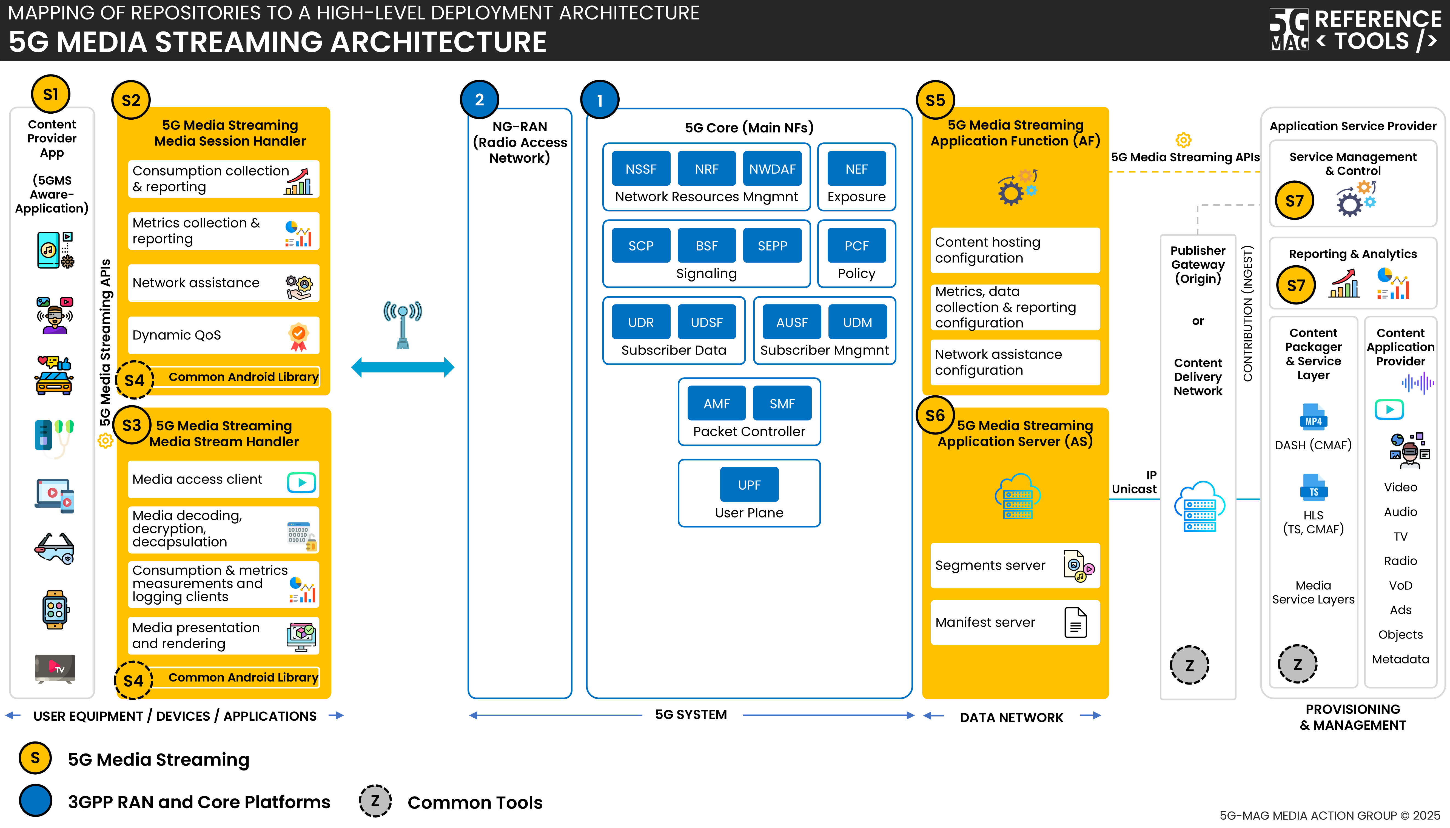Click the Dynamic QoS award ribbon icon
This screenshot has height=828, width=1450.
(298, 336)
